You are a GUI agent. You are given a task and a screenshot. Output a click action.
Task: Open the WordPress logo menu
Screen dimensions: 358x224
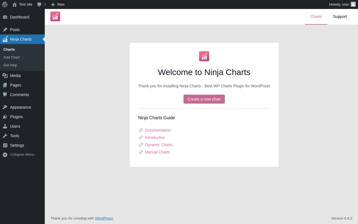point(5,4)
